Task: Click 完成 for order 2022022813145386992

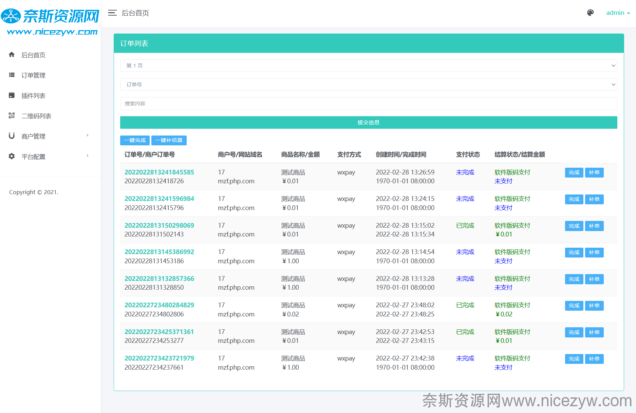Action: (x=574, y=252)
